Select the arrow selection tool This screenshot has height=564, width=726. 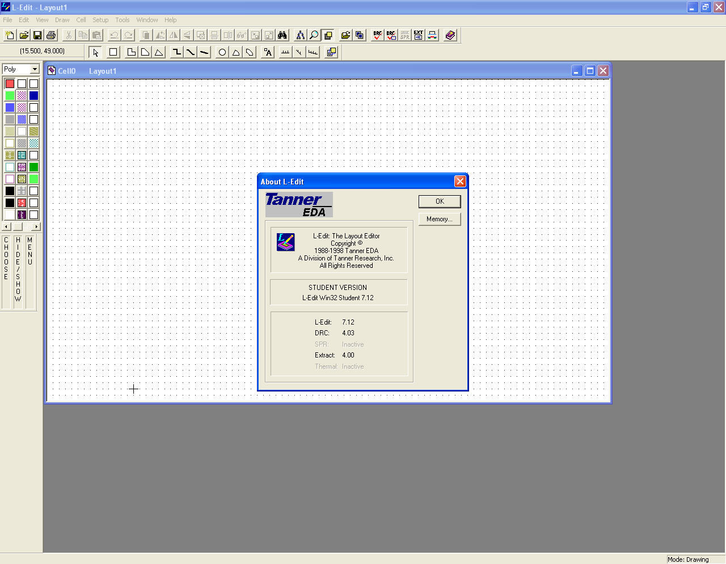click(95, 52)
